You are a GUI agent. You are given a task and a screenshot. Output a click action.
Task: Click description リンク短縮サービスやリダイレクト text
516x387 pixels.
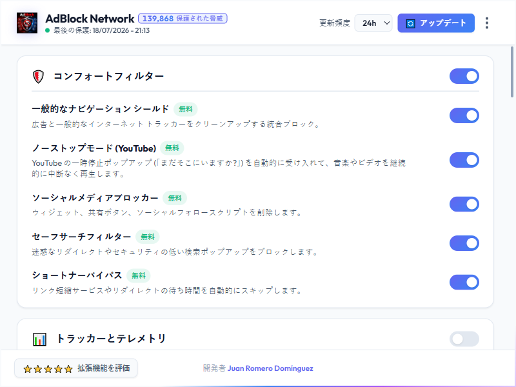point(167,291)
